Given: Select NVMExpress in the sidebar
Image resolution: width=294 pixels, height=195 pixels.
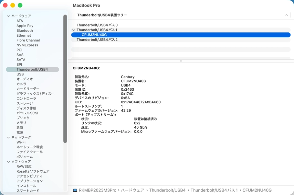Looking at the screenshot, I should click(x=27, y=45).
